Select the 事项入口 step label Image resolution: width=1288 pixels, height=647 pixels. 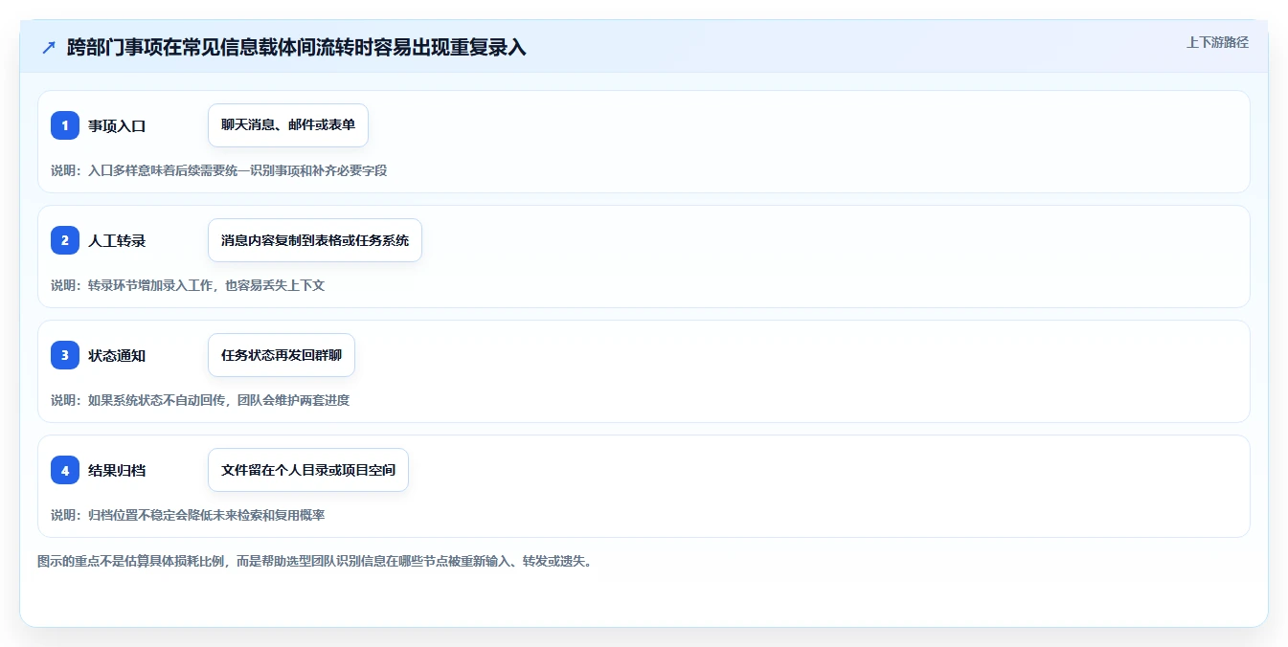click(117, 125)
